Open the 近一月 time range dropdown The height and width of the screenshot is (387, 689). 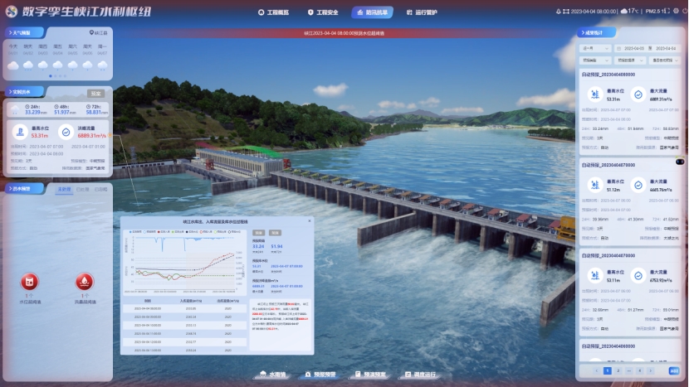(x=595, y=48)
